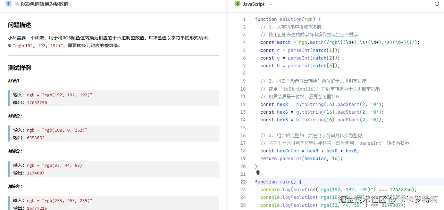444x210 pixels.
Task: Click the 问题描述 heading
Action: [19, 25]
